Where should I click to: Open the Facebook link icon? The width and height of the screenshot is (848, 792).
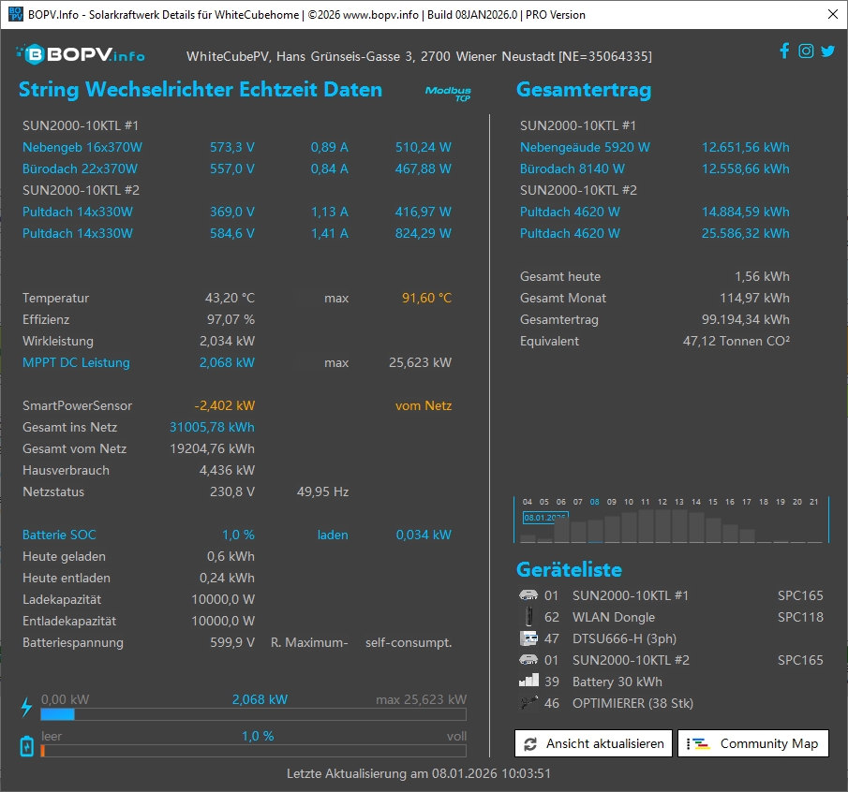click(x=784, y=51)
